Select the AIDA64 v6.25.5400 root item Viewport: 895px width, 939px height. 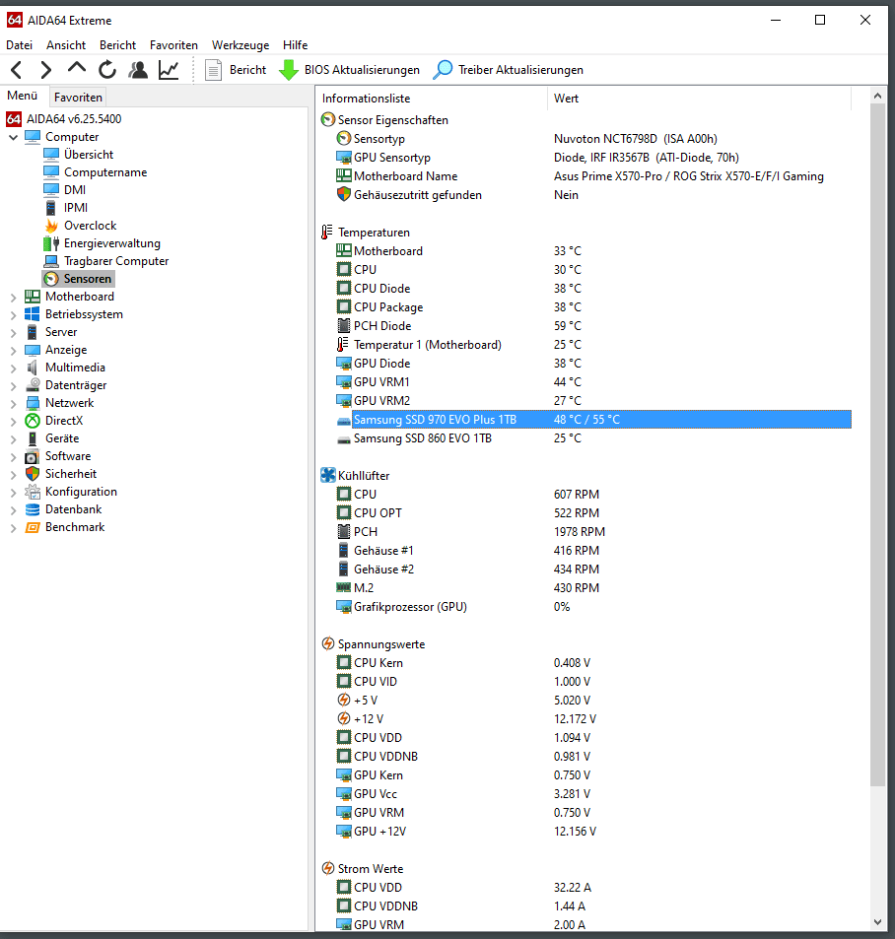pyautogui.click(x=64, y=118)
